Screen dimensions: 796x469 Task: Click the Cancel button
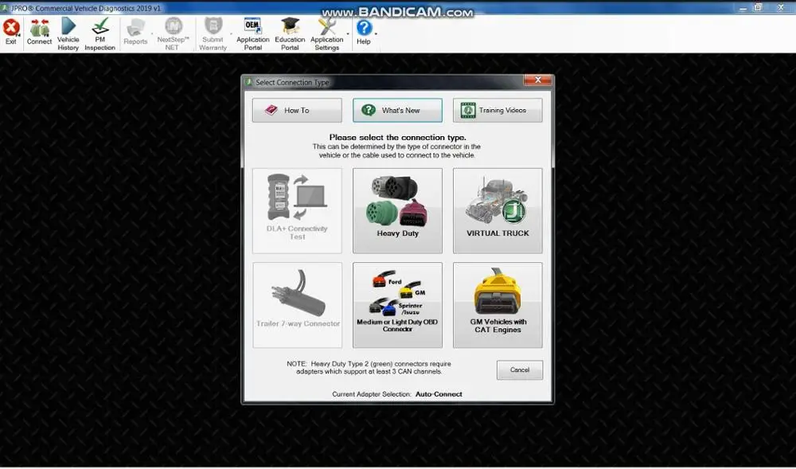pyautogui.click(x=519, y=370)
